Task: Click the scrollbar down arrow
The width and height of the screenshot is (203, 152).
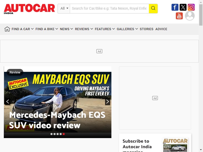Action: pos(201,150)
